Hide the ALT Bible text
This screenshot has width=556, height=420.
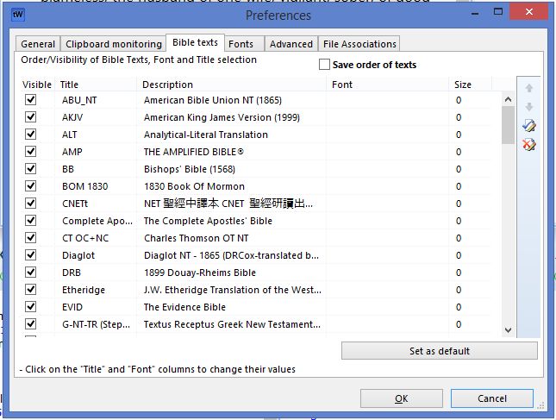point(30,134)
